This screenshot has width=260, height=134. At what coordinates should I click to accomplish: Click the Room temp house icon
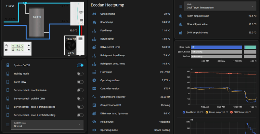tap(94, 22)
